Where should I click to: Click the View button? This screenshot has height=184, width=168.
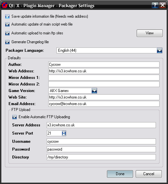[150, 33]
